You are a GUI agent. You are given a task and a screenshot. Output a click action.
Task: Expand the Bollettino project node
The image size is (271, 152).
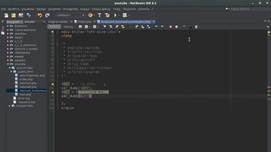coord(8,26)
